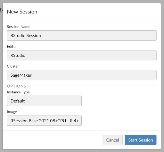Click the Image field label
Viewport: 164px width, 152px height.
[x=12, y=112]
